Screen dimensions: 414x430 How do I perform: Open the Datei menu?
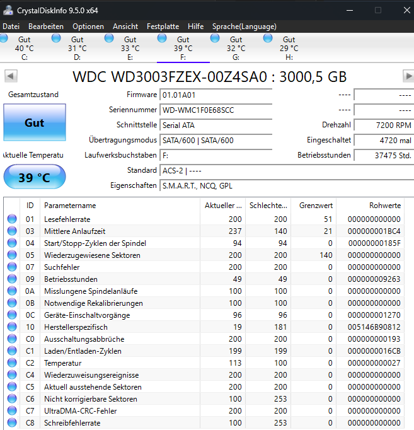(x=11, y=26)
